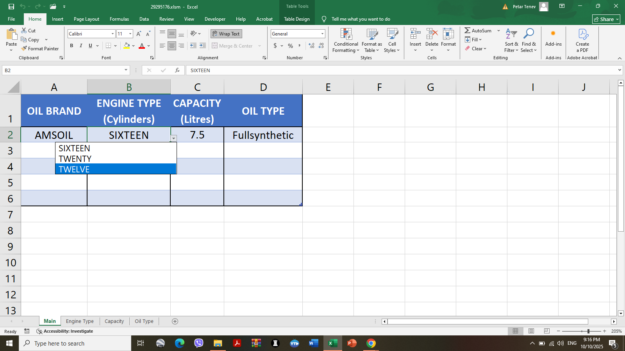Open the Formulas ribbon tab
This screenshot has width=625, height=351.
[119, 19]
